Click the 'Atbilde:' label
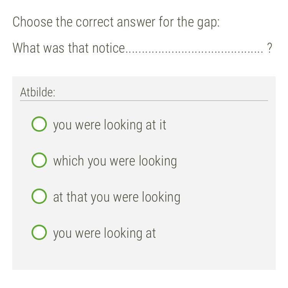This screenshot has height=288, width=288. point(38,92)
